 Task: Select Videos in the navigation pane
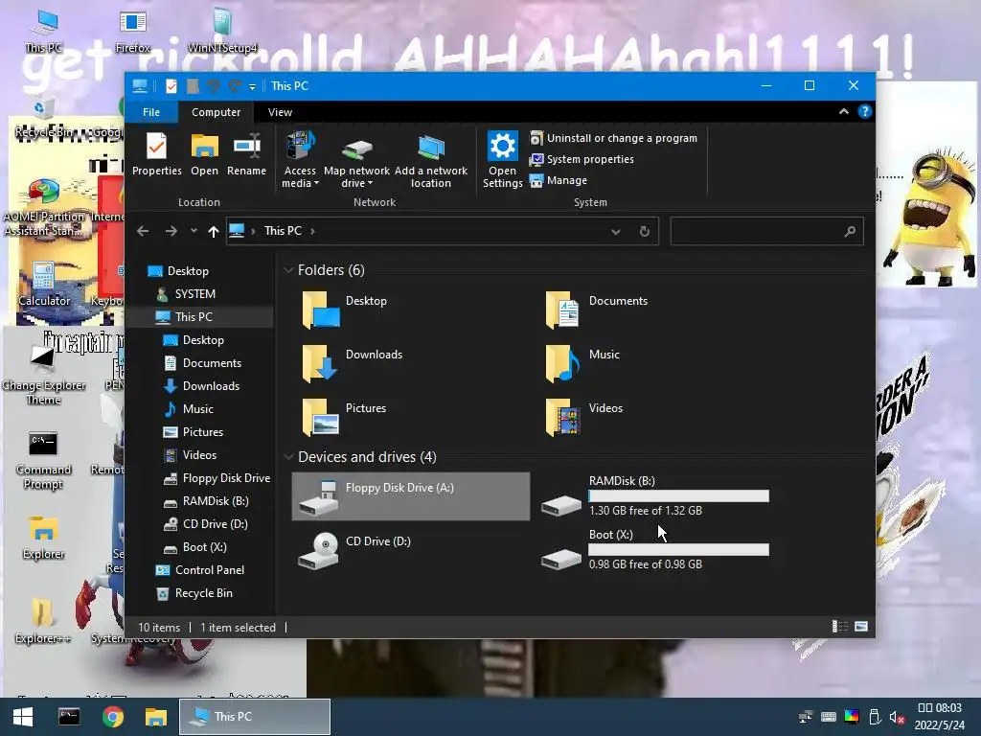pyautogui.click(x=199, y=455)
